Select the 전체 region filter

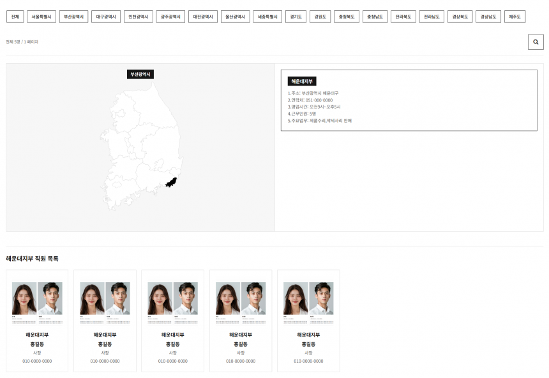coord(15,17)
